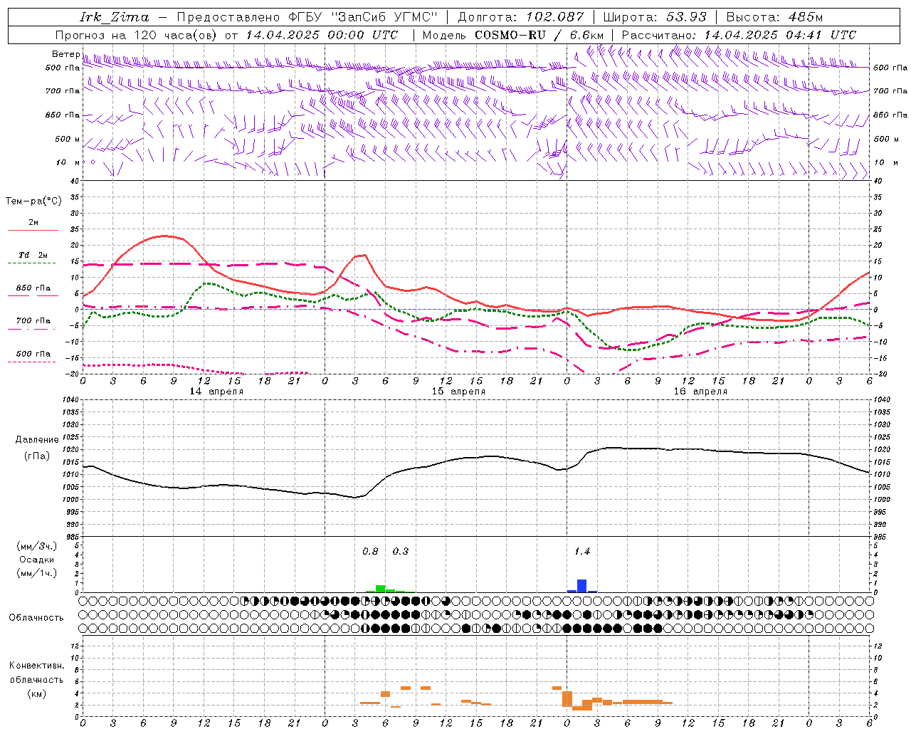The image size is (911, 729).
Task: Click the "Облачность" cloud cover label
Action: [36, 618]
